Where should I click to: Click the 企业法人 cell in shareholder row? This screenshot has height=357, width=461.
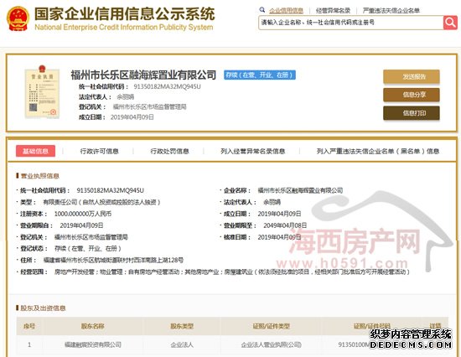182,344
